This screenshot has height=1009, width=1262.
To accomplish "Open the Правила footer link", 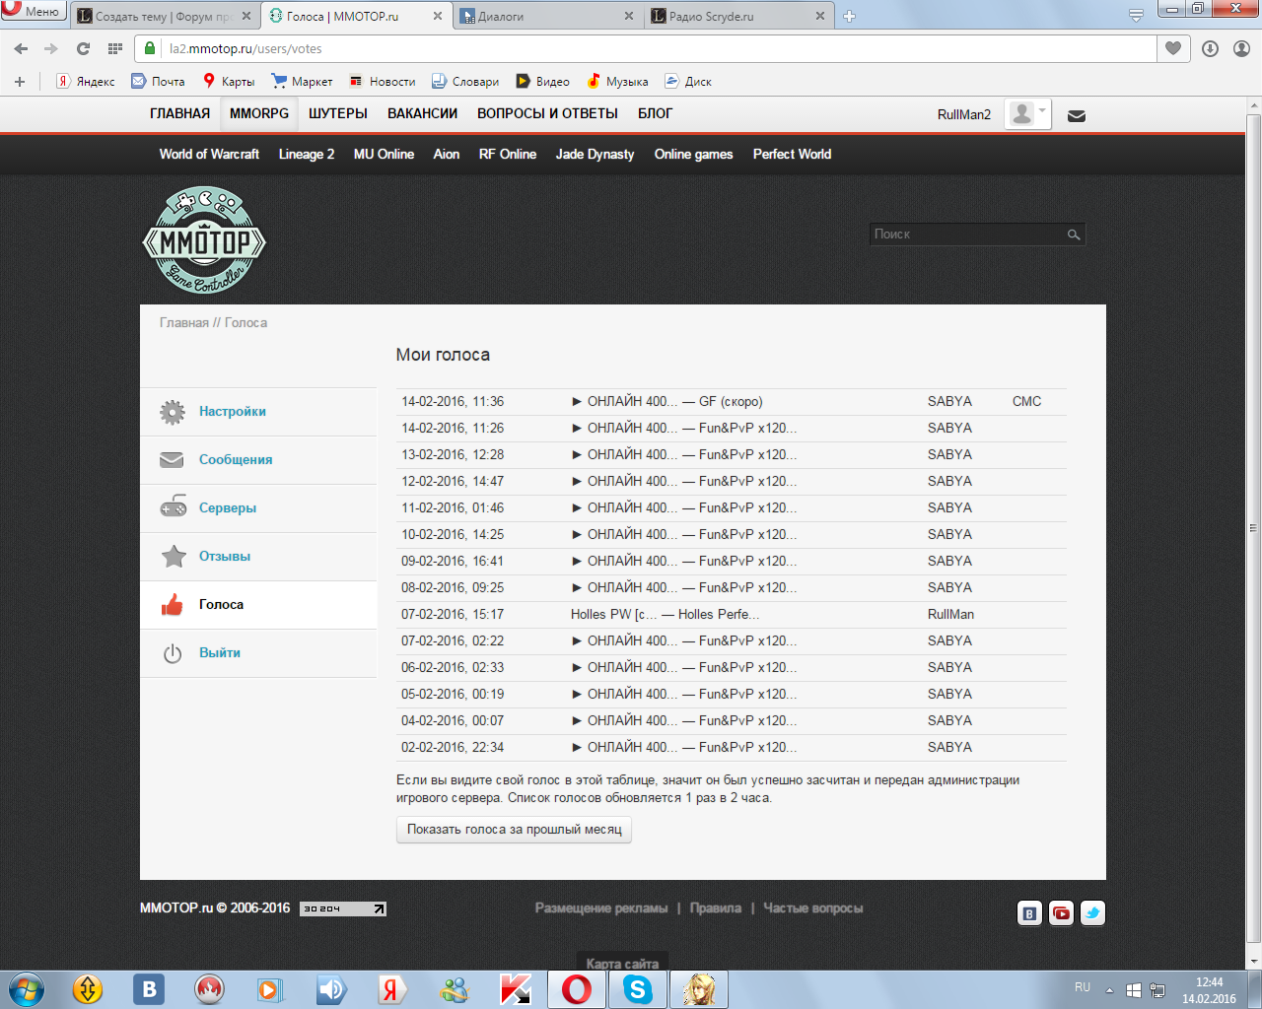I will pyautogui.click(x=715, y=908).
